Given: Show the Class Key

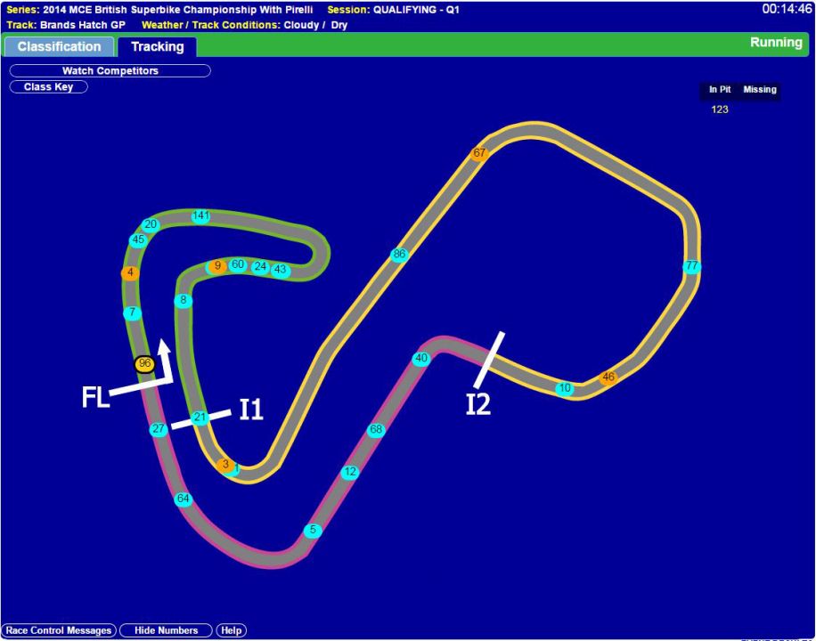Looking at the screenshot, I should point(48,87).
